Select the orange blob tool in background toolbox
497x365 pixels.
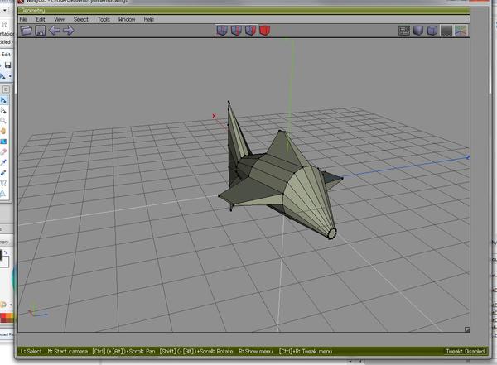point(3,131)
